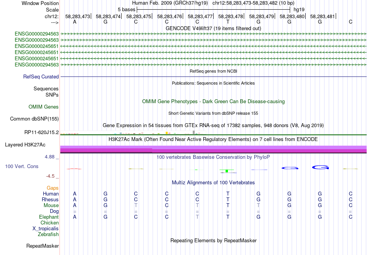Click the hg19 label beside the scale bar
Image resolution: width=367 pixels, height=255 pixels.
click(299, 10)
